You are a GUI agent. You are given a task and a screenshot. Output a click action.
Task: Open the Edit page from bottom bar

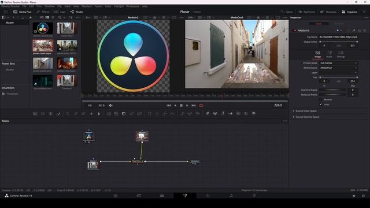click(162, 196)
